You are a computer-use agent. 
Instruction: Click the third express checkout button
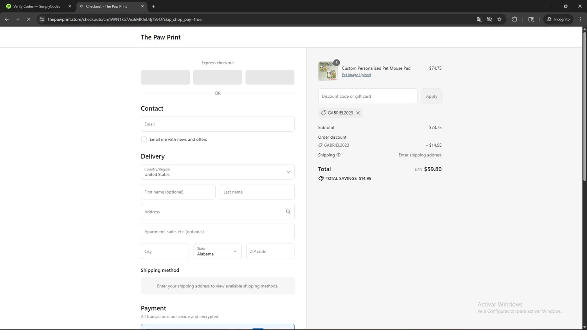click(x=270, y=77)
